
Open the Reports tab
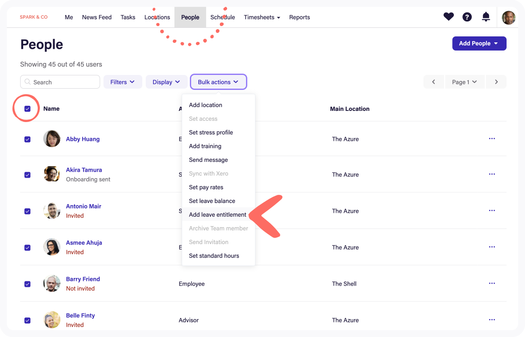coord(300,17)
